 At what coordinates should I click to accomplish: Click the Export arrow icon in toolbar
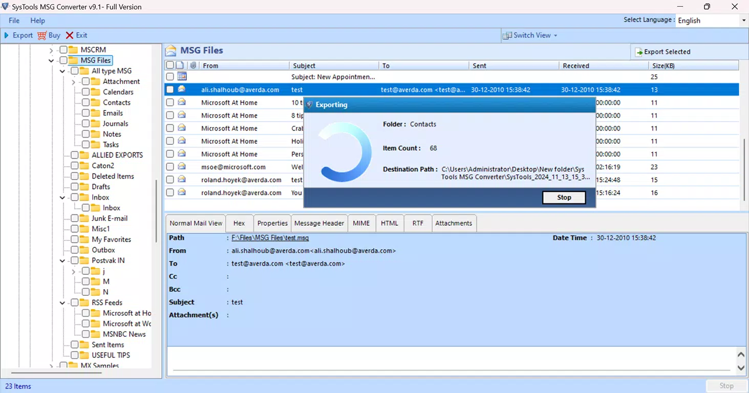tap(7, 35)
